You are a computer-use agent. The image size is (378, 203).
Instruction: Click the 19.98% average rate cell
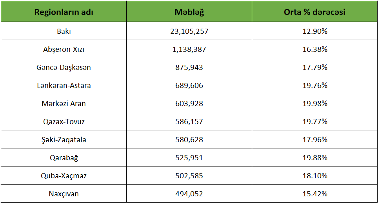tap(314, 104)
